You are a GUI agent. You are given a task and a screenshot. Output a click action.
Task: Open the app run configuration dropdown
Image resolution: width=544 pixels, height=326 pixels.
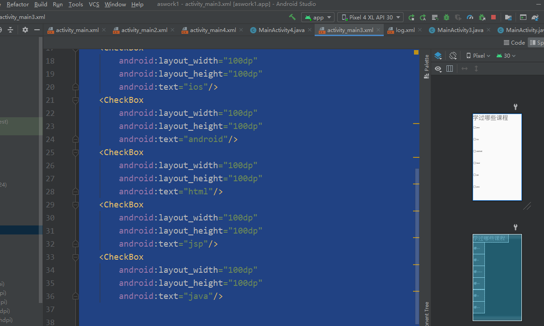(x=317, y=17)
